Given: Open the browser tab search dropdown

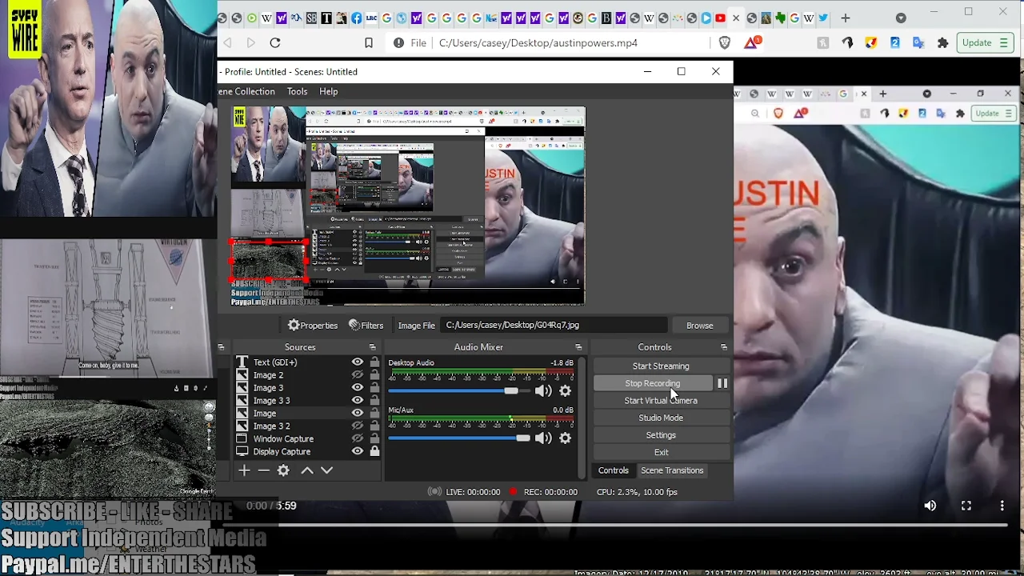Looking at the screenshot, I should pyautogui.click(x=901, y=18).
